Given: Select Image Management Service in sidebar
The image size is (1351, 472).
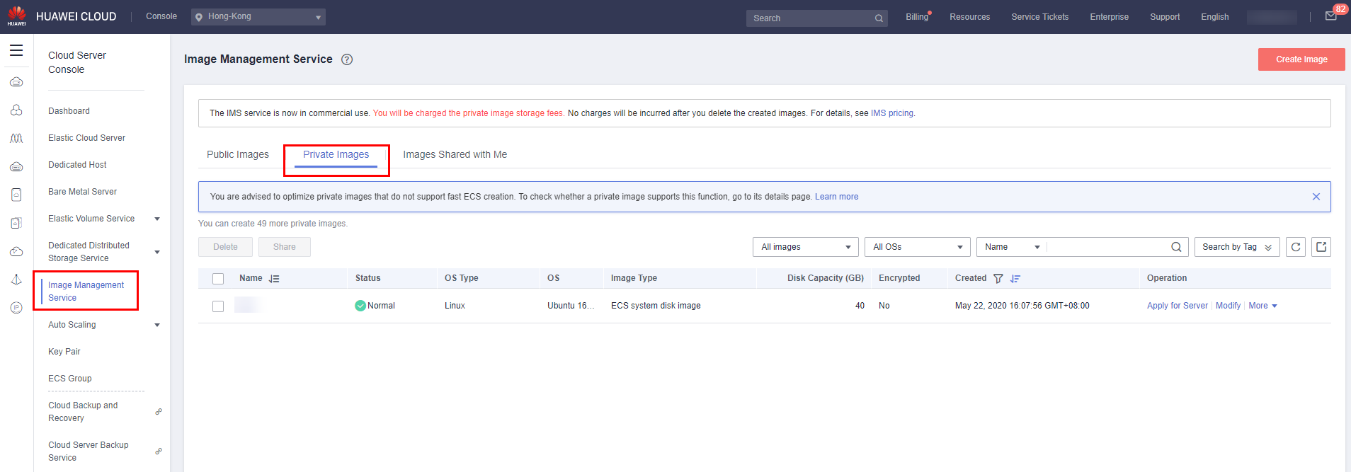Looking at the screenshot, I should tap(86, 292).
